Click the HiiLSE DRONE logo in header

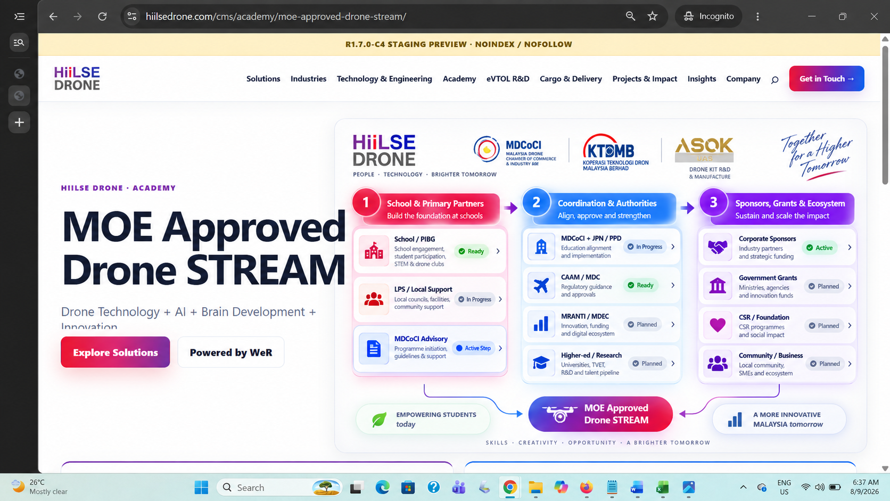(77, 78)
